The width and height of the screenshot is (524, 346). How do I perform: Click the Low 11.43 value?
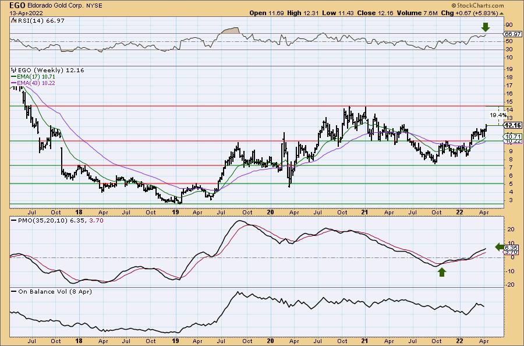point(338,13)
